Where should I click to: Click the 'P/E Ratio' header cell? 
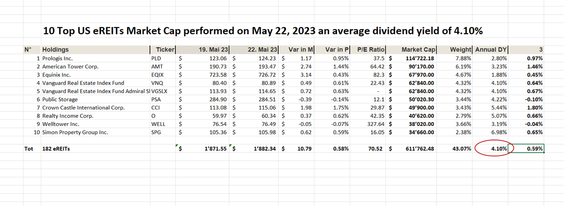coord(367,49)
